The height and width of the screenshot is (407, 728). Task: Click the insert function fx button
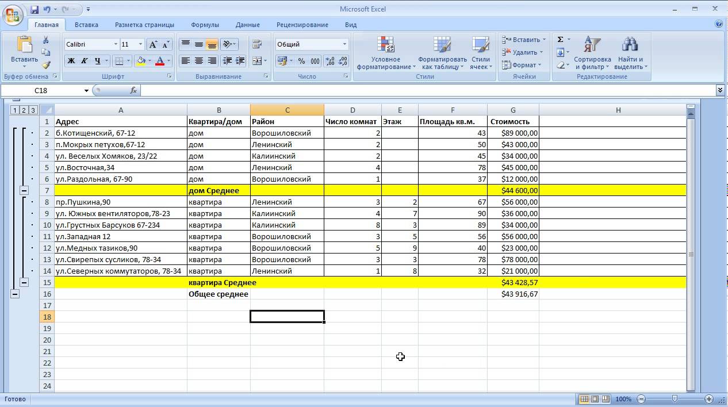pyautogui.click(x=133, y=90)
